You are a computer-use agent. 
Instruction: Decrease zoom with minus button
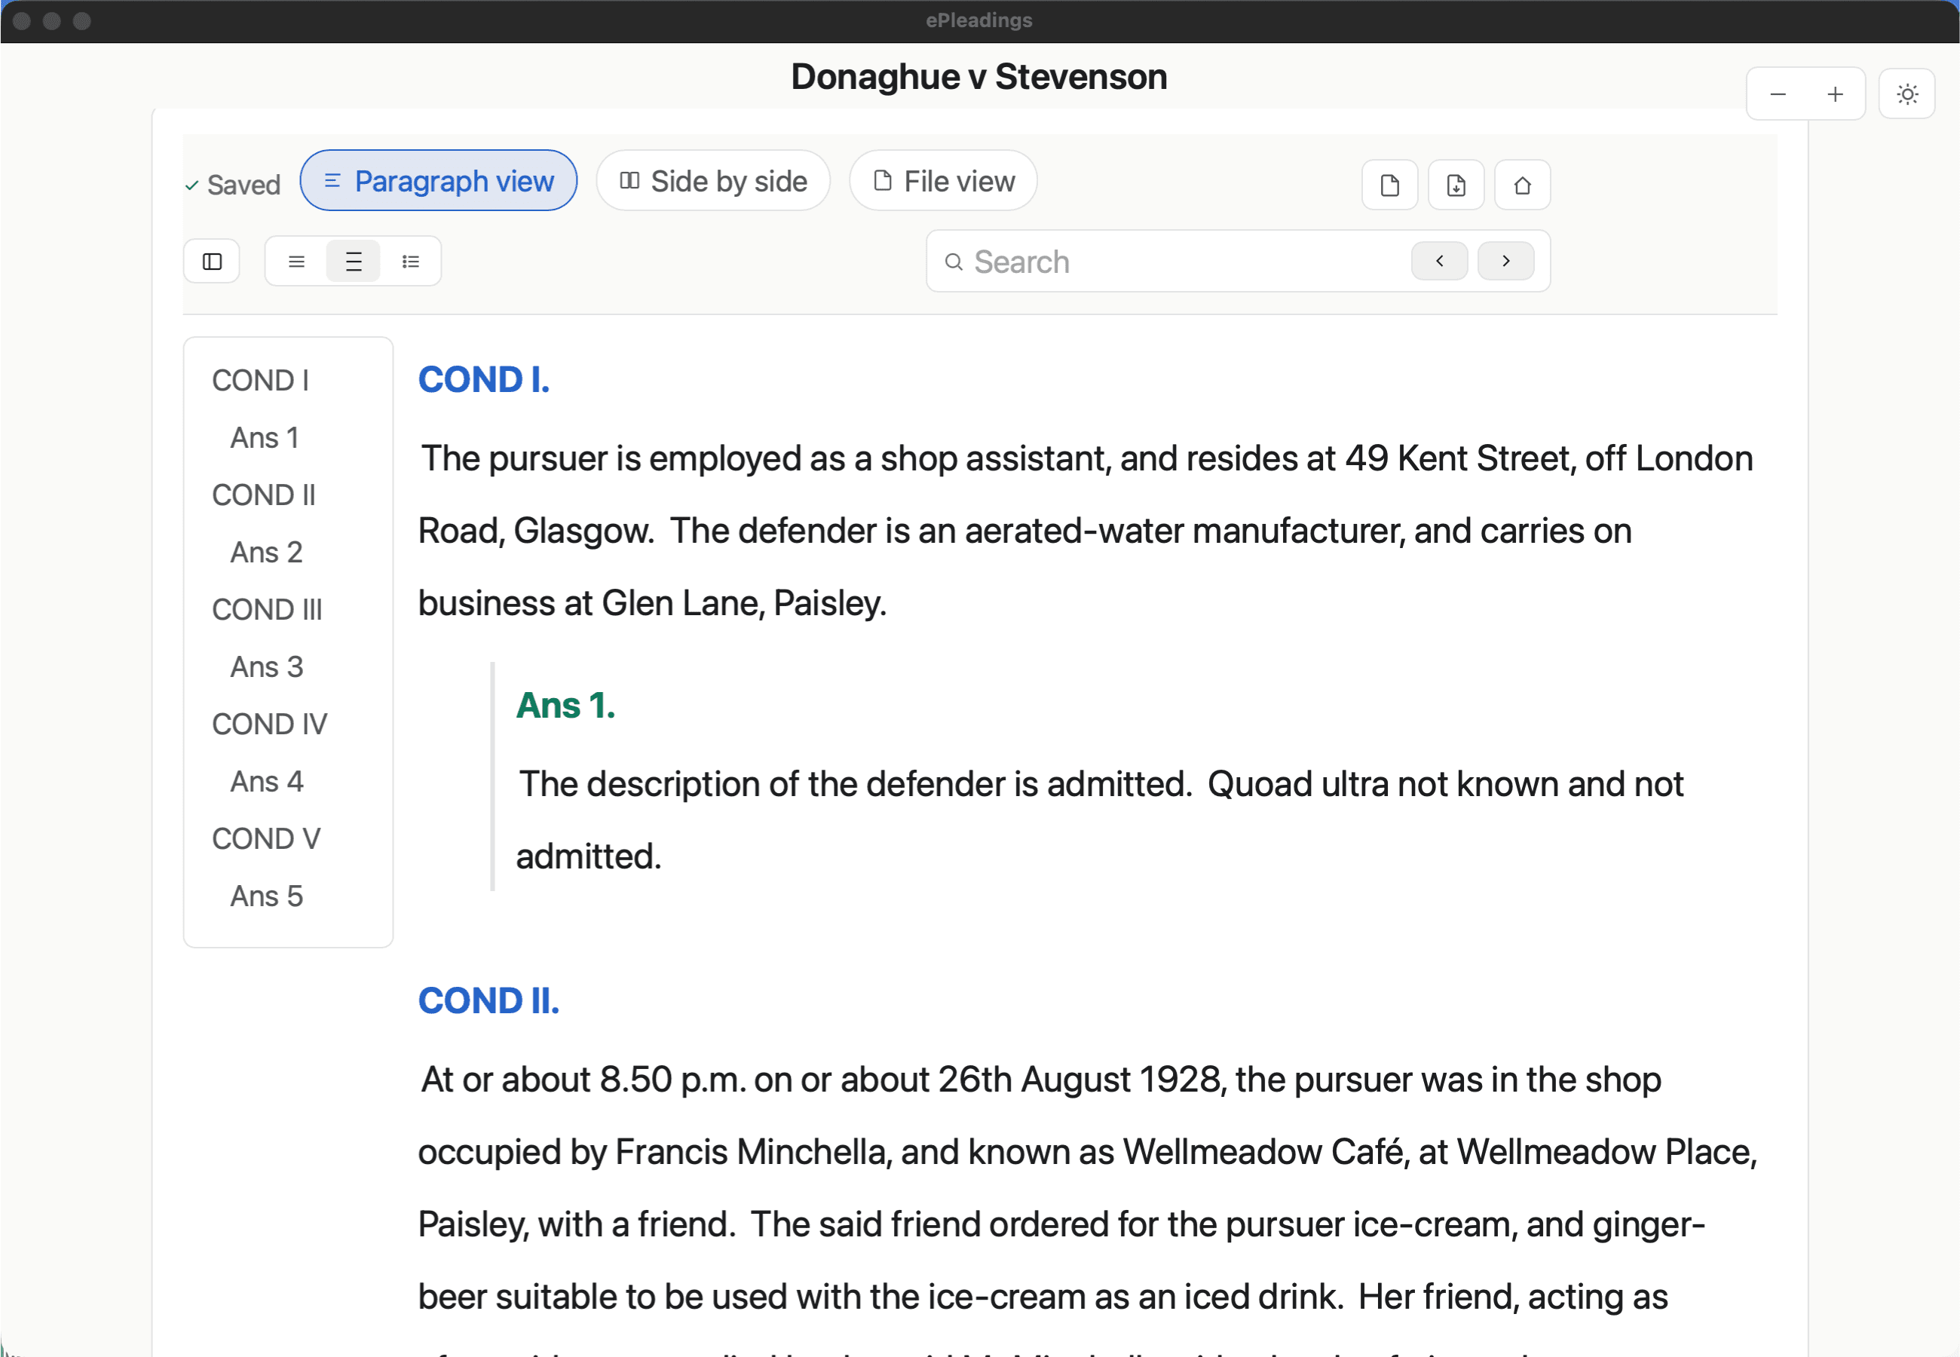(x=1778, y=93)
